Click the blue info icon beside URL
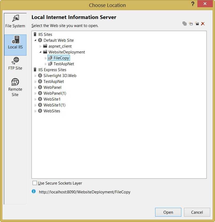Image resolution: width=215 pixels, height=222 pixels. click(x=34, y=191)
